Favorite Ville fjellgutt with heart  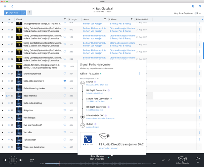(65, 118)
